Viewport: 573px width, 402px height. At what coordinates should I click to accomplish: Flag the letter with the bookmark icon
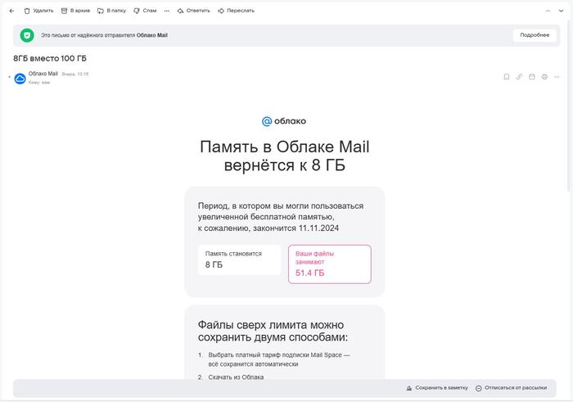507,77
